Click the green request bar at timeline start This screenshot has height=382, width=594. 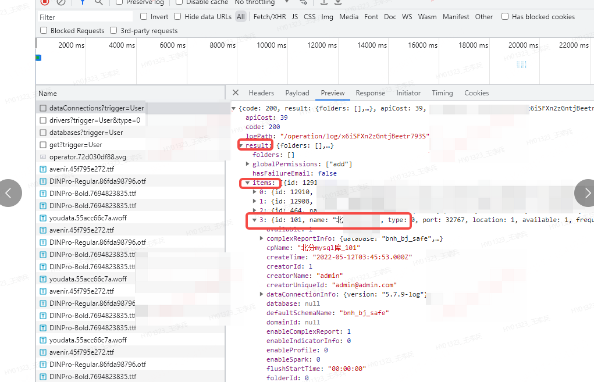coord(38,58)
